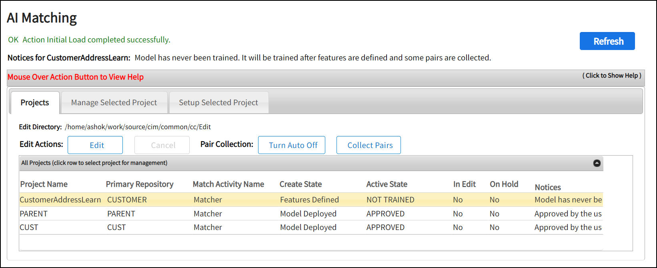Turn Auto pair collection off
Screen dimensions: 657x268
[292, 145]
